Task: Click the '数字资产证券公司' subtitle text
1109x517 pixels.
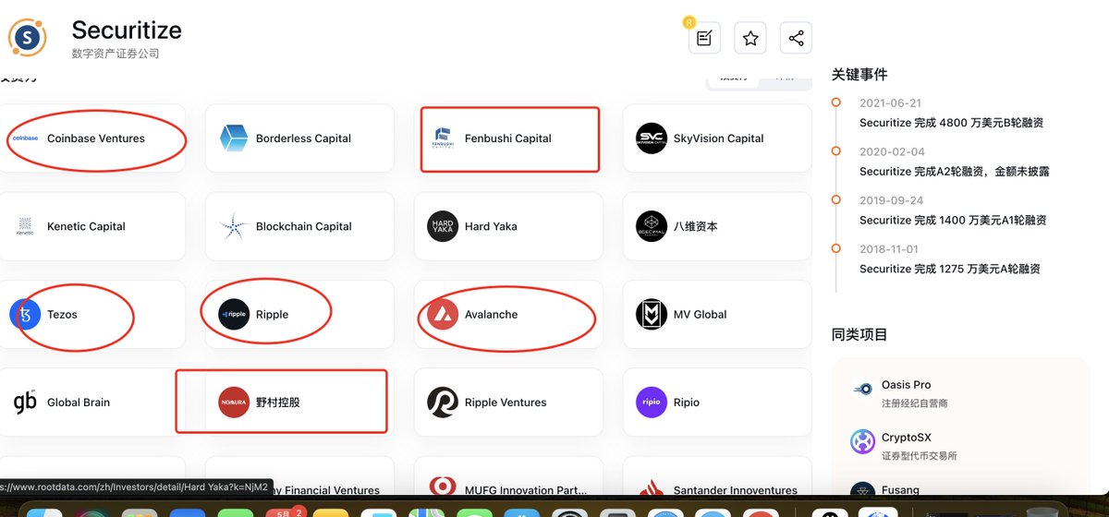Action: pyautogui.click(x=116, y=54)
